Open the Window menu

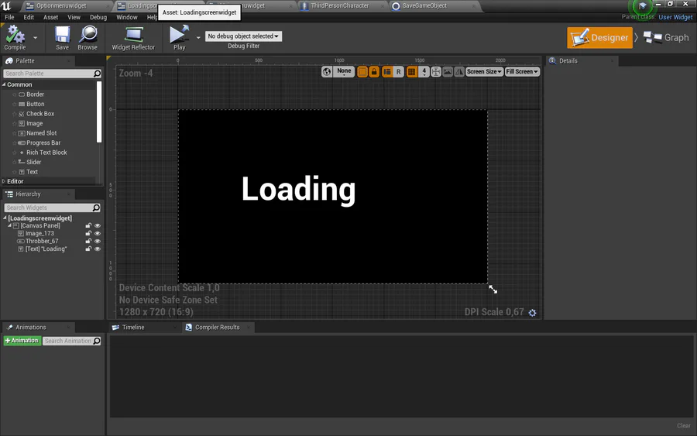127,17
